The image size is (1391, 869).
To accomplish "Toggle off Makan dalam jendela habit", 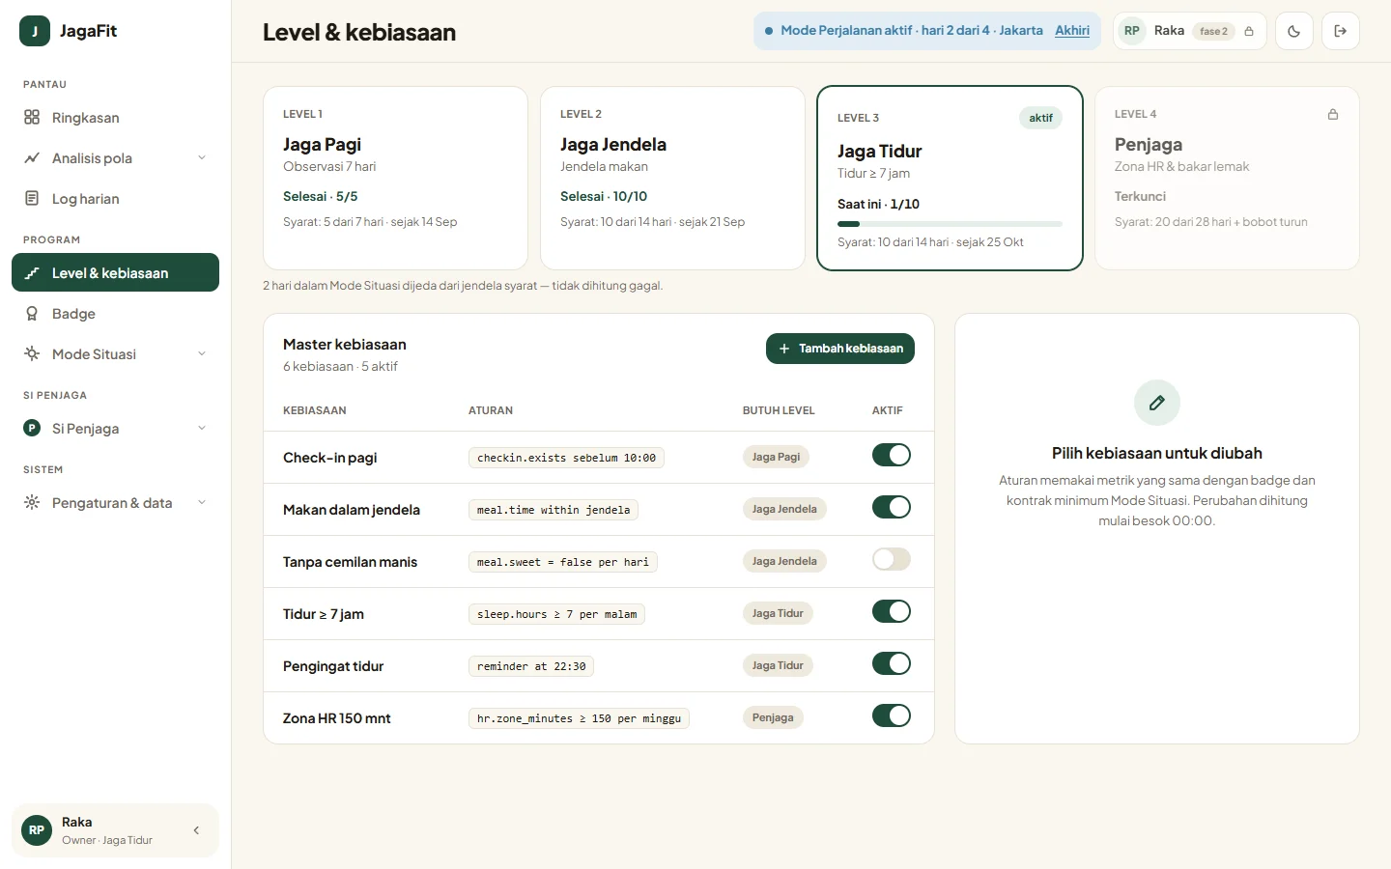I will 892,508.
